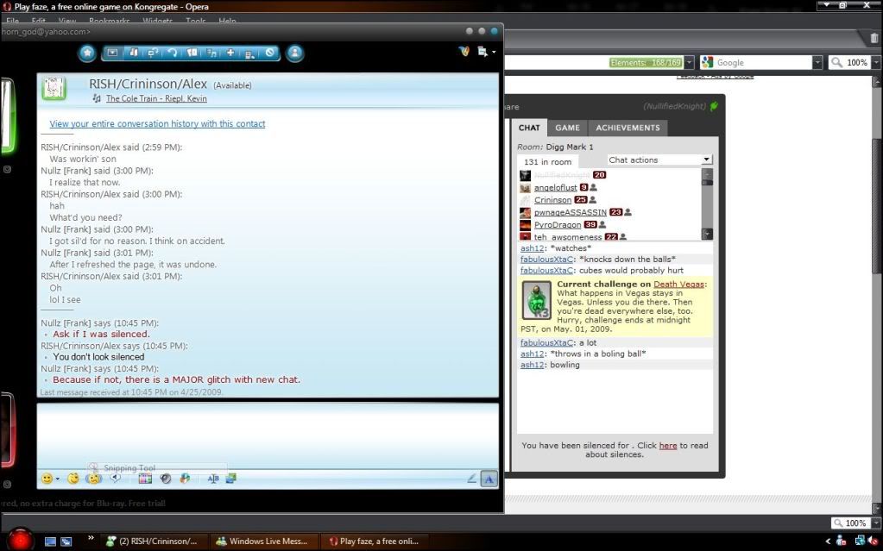Open PyroDragon's profile link

[558, 224]
